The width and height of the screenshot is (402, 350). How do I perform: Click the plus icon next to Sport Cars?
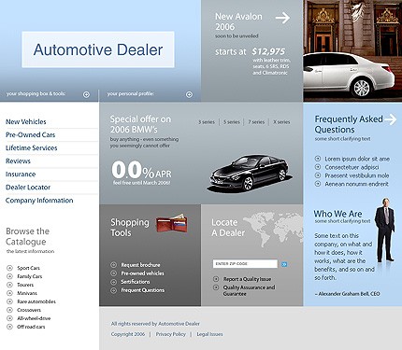pyautogui.click(x=9, y=268)
